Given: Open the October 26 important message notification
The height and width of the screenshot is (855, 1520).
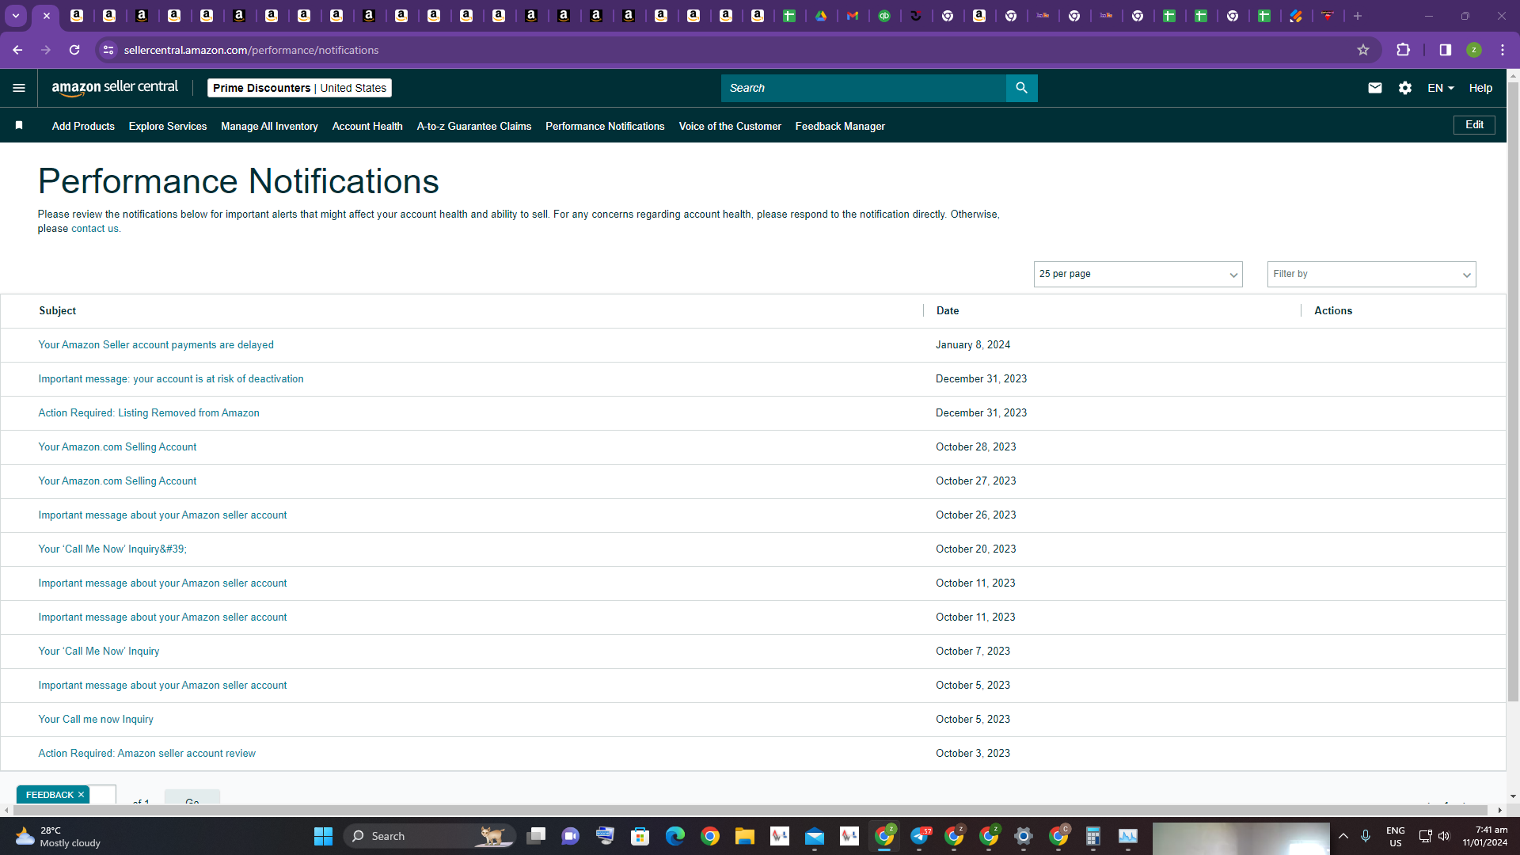Looking at the screenshot, I should click(162, 515).
